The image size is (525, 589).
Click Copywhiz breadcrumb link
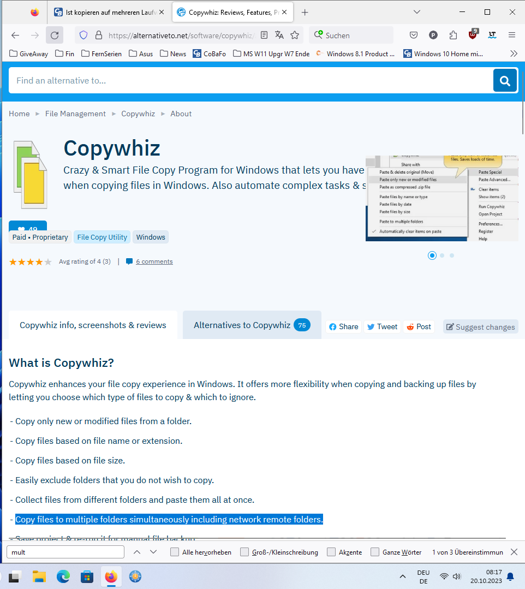pos(138,114)
